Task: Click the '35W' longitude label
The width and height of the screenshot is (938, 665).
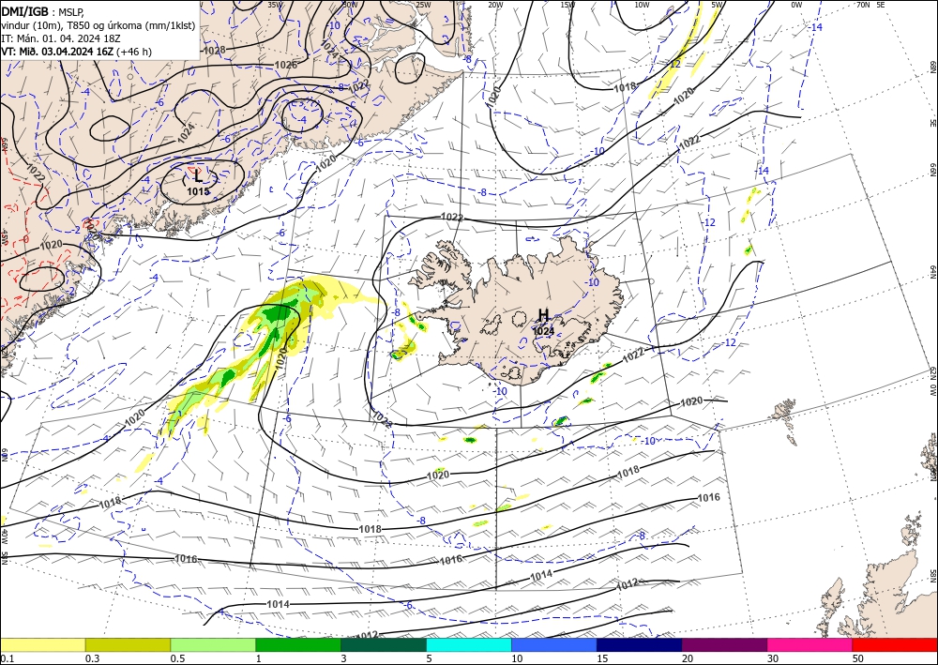Action: (275, 5)
